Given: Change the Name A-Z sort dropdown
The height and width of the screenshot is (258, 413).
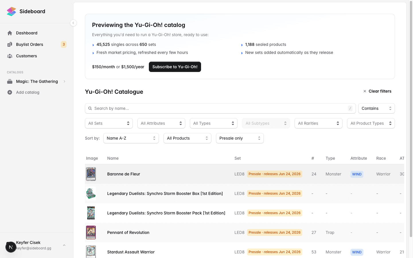Looking at the screenshot, I should pyautogui.click(x=131, y=138).
